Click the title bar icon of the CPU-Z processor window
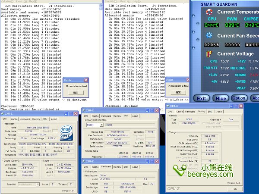This screenshot has height=194, width=259. click(3, 113)
